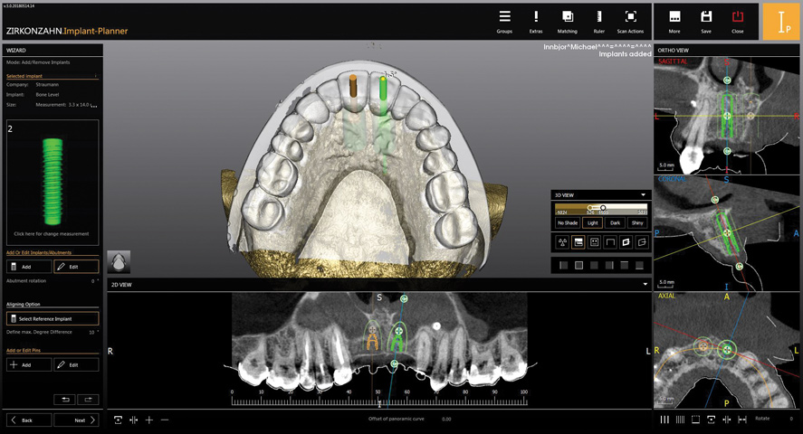
Task: Go to Next wizard step
Action: [x=76, y=420]
